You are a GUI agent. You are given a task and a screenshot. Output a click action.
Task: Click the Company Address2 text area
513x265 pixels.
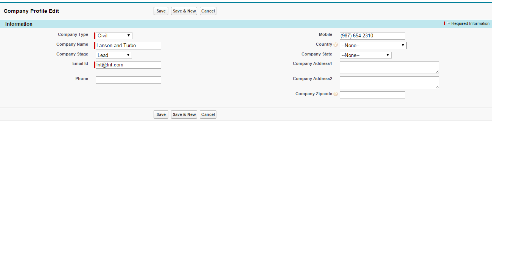[389, 83]
